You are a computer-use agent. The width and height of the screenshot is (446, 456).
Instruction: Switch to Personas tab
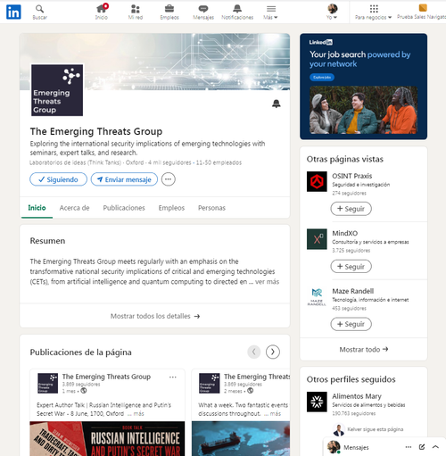pyautogui.click(x=211, y=208)
